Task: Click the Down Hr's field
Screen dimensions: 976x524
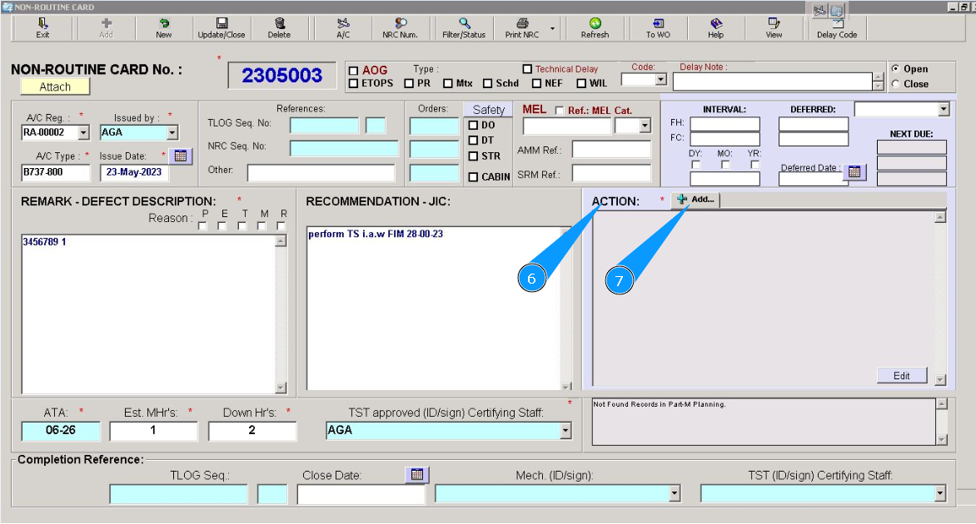Action: (x=252, y=430)
